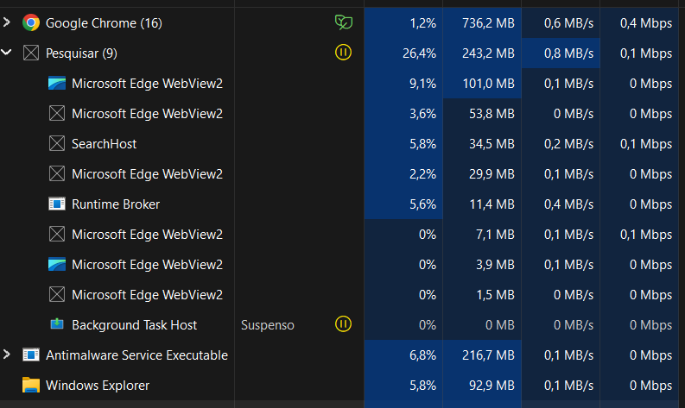Click the "53,8 MB" memory cell
Image resolution: width=685 pixels, height=408 pixels.
pyautogui.click(x=482, y=114)
